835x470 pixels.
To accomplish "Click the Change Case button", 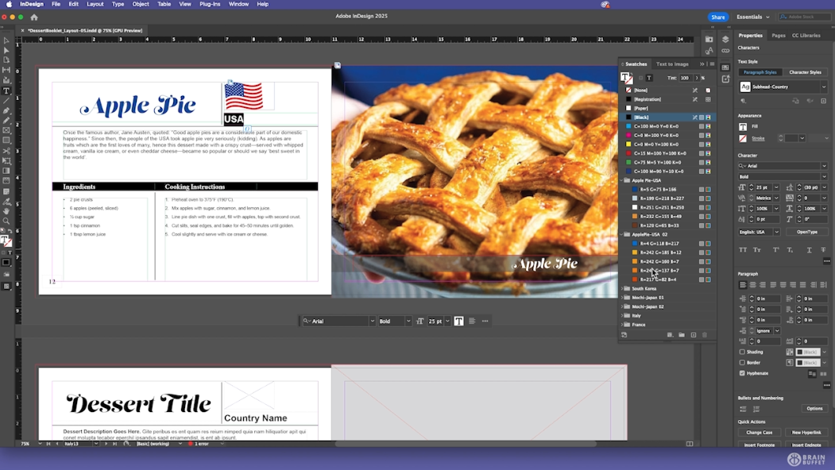I will (759, 432).
